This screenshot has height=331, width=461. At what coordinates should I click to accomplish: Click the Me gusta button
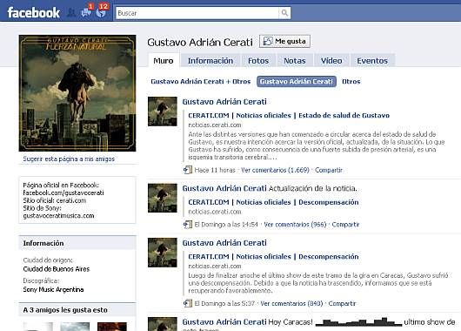click(x=284, y=41)
